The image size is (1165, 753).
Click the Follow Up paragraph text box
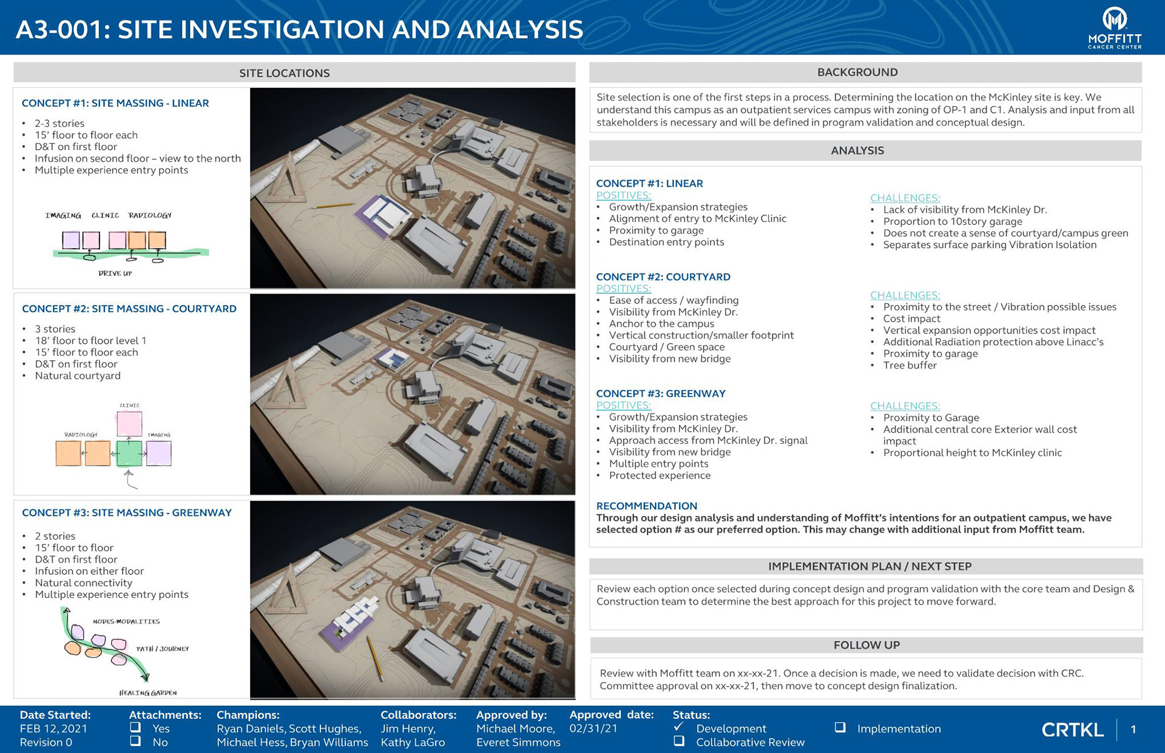pyautogui.click(x=866, y=679)
